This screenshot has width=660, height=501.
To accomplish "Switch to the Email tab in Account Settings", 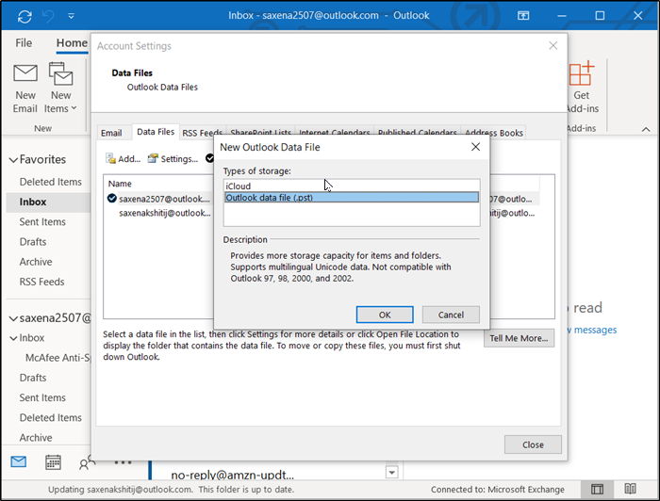I will [x=111, y=134].
